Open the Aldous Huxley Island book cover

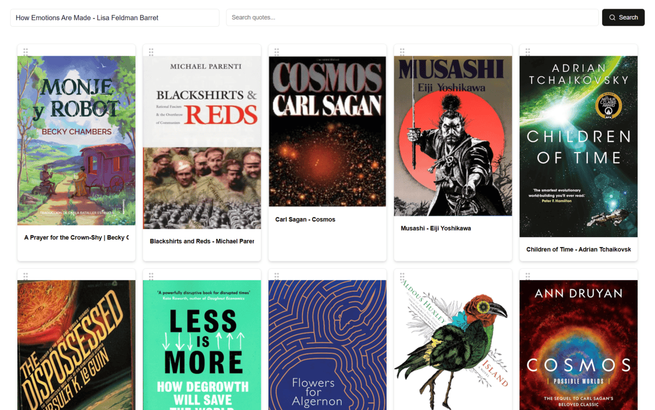453,345
